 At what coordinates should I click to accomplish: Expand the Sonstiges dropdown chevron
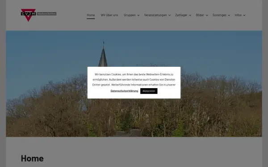pos(229,15)
